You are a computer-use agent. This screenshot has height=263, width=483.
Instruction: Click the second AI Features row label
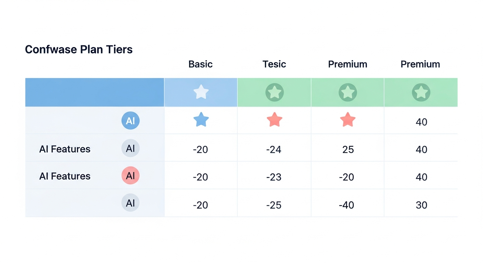coord(65,176)
